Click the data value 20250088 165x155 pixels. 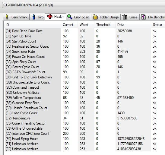(x=125, y=31)
